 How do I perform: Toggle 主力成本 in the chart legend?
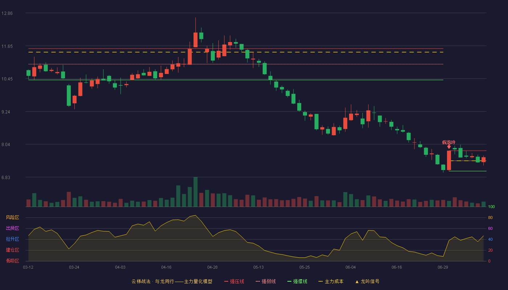pyautogui.click(x=331, y=281)
